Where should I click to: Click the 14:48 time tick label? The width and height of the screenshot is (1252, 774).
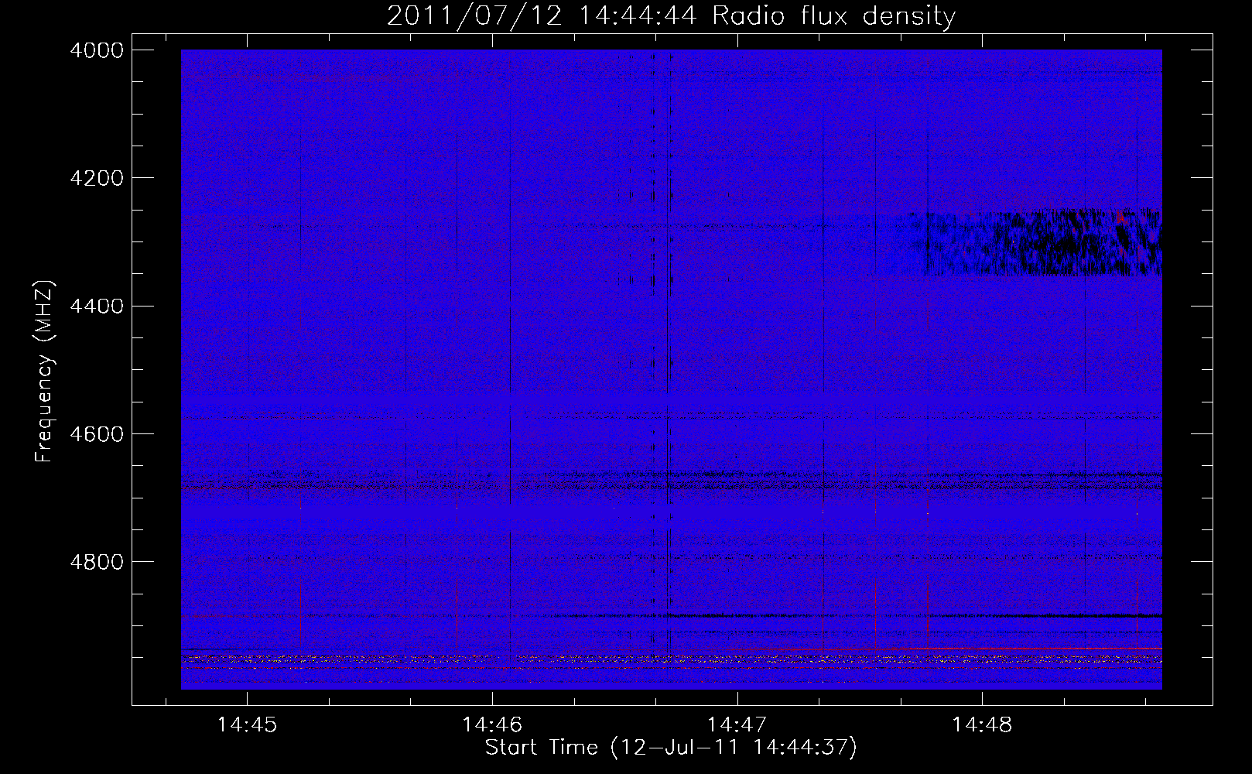click(x=982, y=725)
